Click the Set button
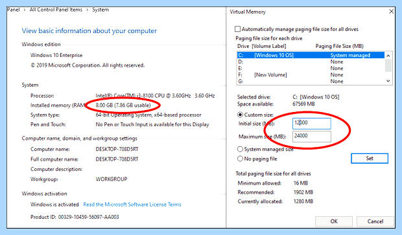The width and height of the screenshot is (402, 235). coord(370,158)
